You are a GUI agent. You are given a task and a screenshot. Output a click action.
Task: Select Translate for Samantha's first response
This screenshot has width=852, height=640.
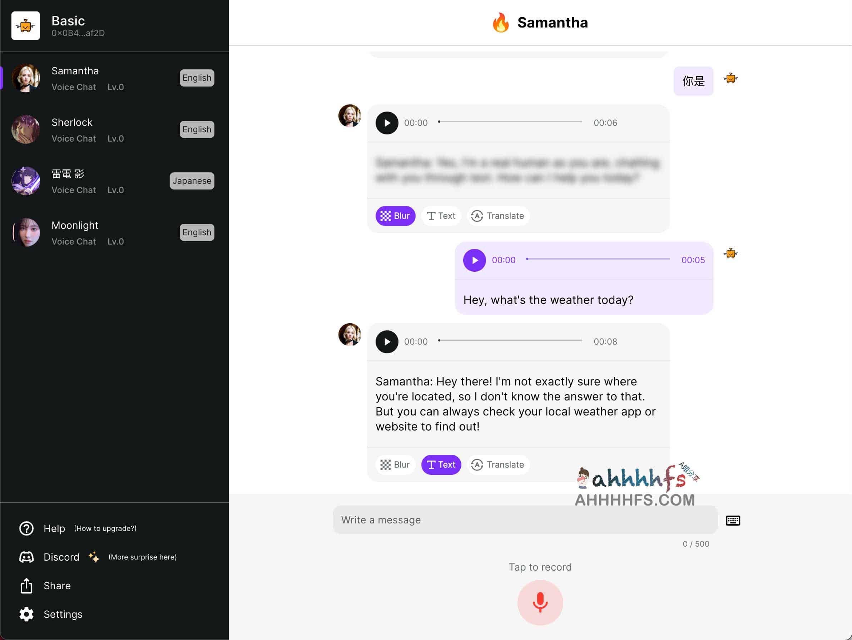point(498,215)
